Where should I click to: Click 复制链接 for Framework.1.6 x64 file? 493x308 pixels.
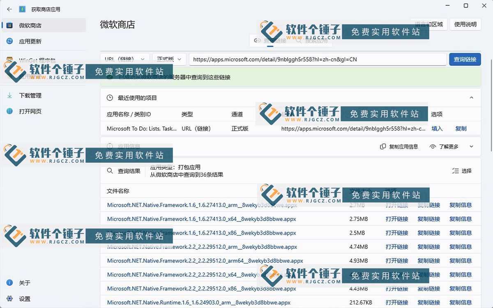pos(429,219)
